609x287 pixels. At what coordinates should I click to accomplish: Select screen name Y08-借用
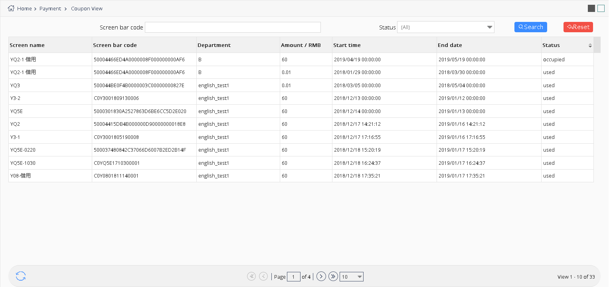coord(21,176)
